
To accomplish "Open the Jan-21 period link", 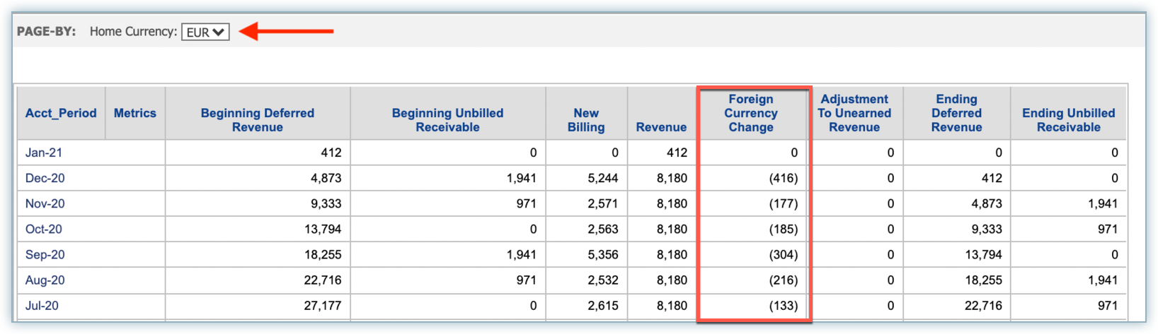I will coord(44,153).
